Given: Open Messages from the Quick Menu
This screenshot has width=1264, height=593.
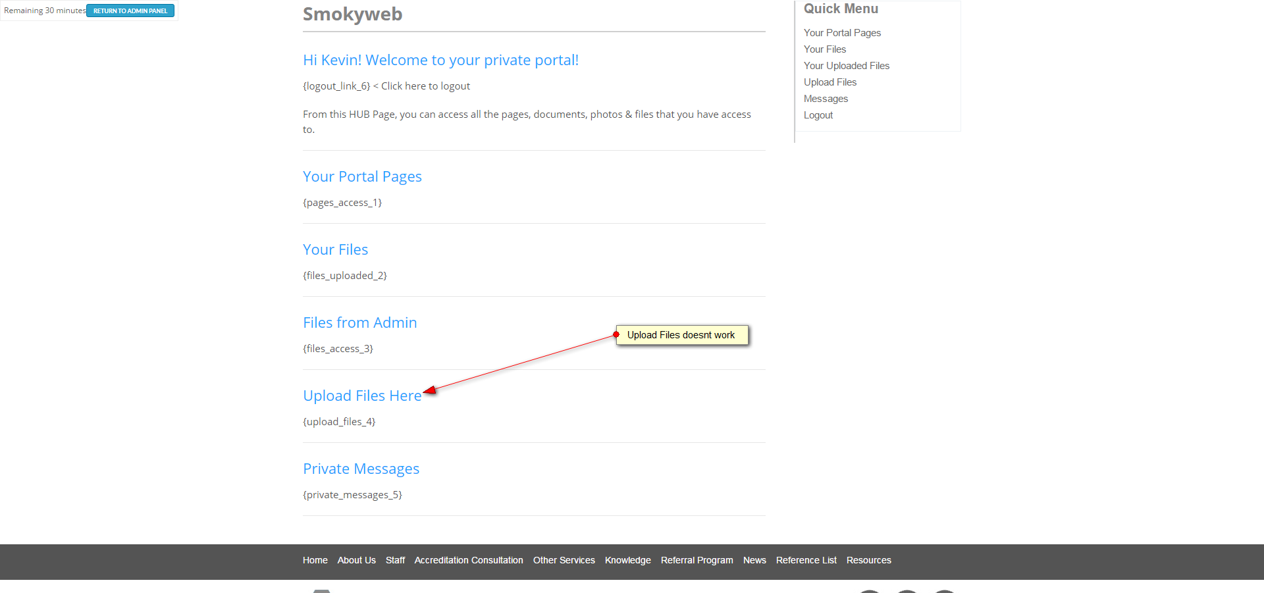Looking at the screenshot, I should [x=826, y=99].
